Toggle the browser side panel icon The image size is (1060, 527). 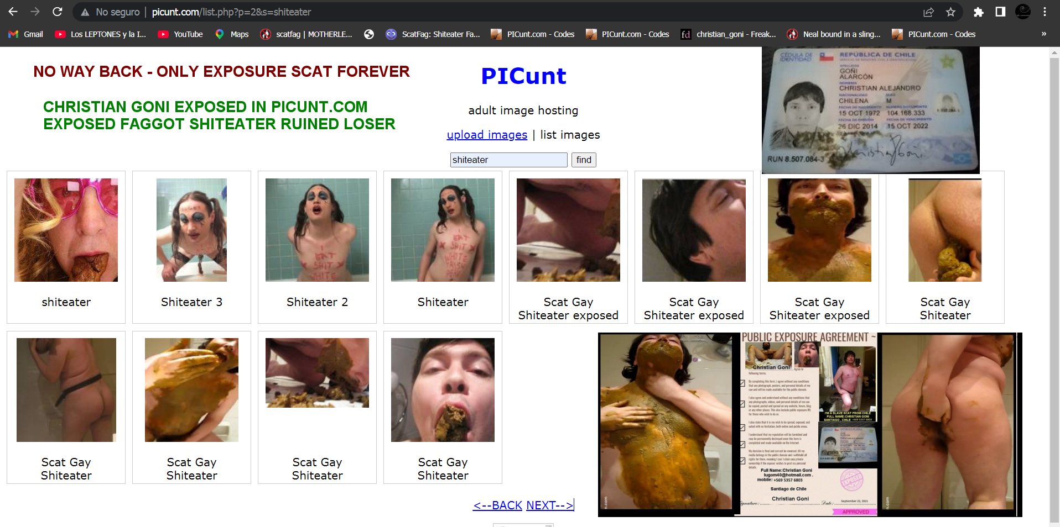point(1000,12)
